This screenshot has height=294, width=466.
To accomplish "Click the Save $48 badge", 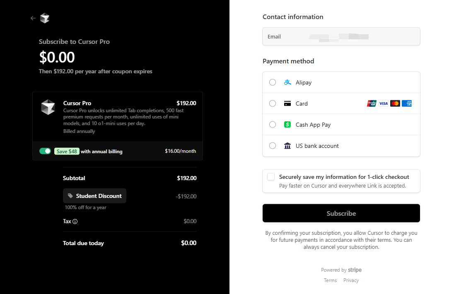I will pyautogui.click(x=67, y=151).
